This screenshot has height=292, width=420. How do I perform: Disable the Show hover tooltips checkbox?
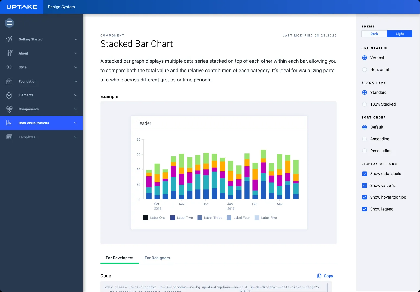click(x=365, y=197)
